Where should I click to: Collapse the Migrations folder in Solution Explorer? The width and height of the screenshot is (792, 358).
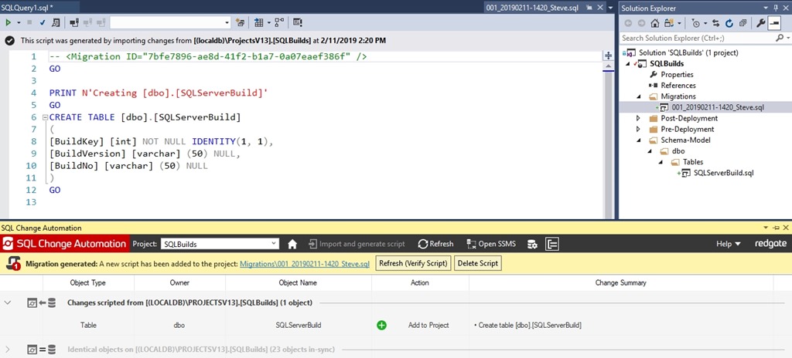click(639, 96)
